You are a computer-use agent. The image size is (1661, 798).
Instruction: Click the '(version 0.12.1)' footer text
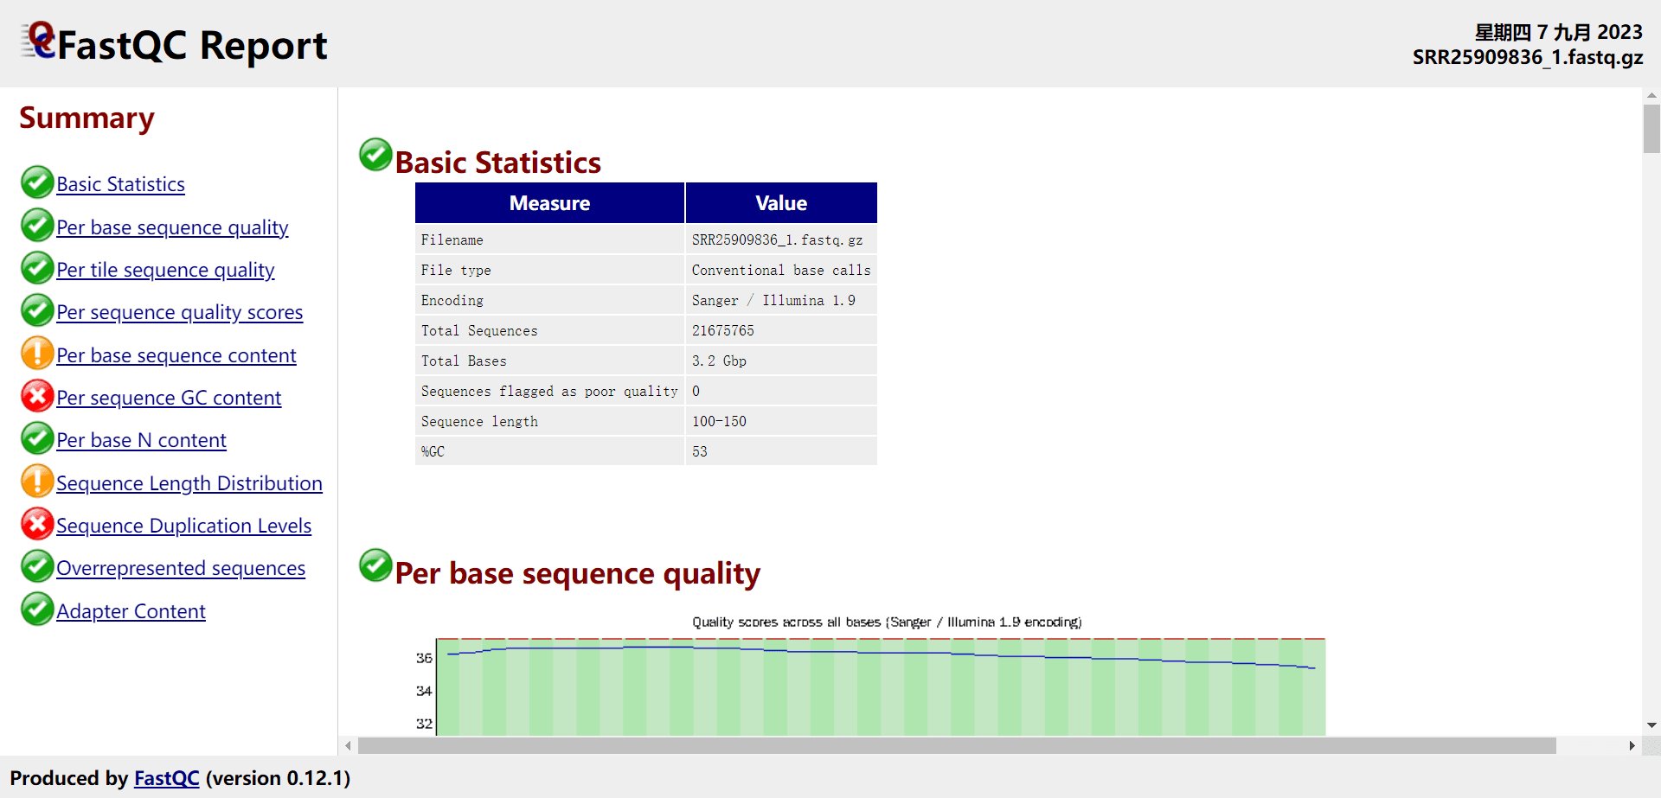pos(278,778)
